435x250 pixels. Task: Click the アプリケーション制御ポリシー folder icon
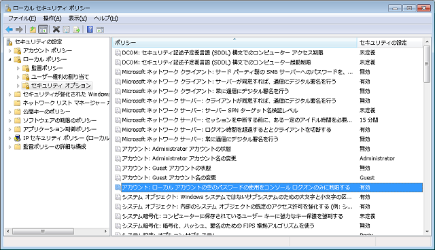(x=18, y=129)
